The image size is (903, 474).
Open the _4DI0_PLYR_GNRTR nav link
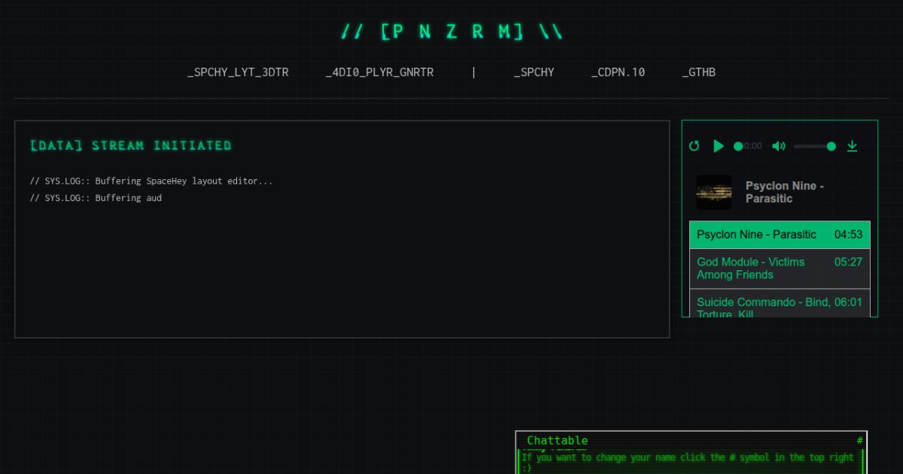[x=379, y=73]
